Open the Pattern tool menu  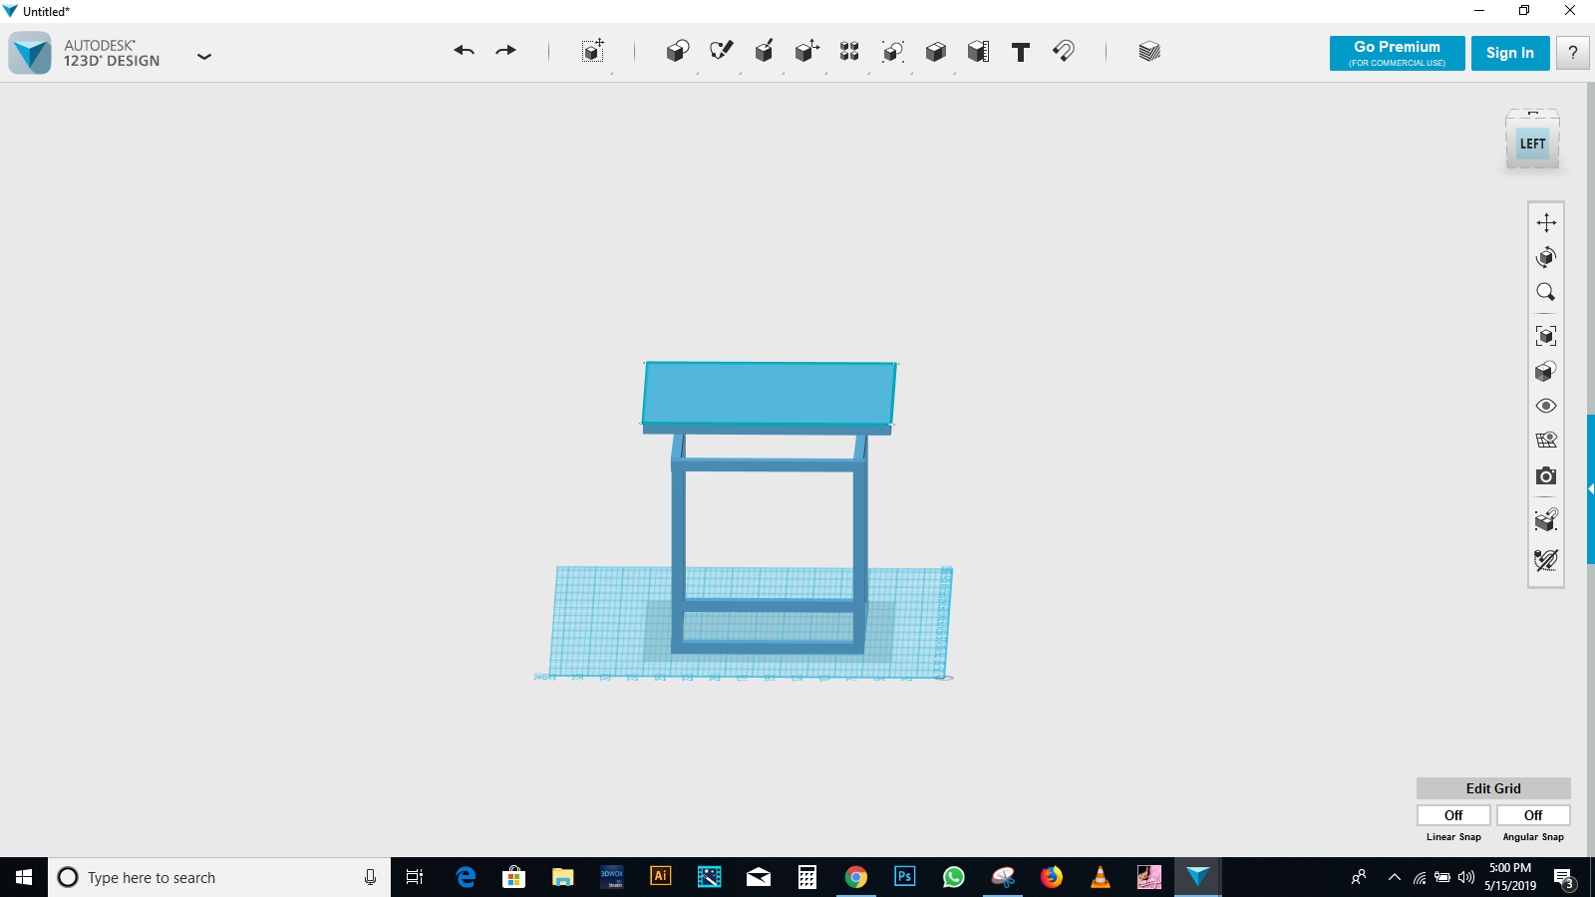point(849,52)
